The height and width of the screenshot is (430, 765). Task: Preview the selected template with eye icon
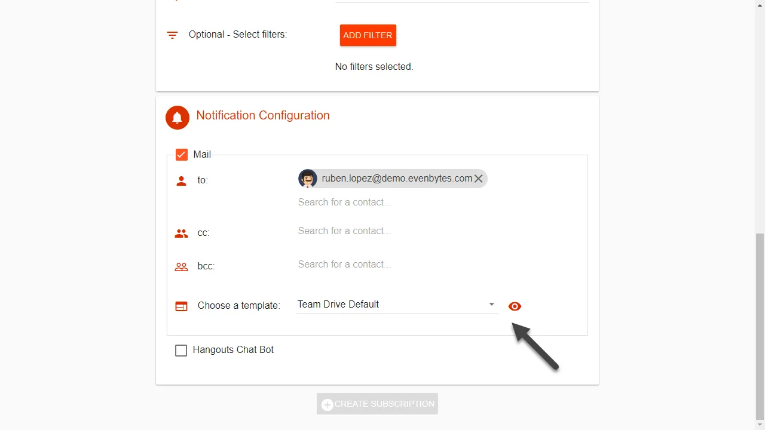(x=515, y=306)
